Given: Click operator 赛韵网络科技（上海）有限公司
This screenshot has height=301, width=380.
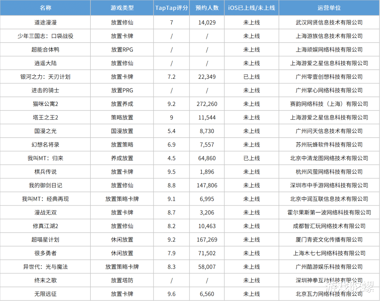Looking at the screenshot, I should 329,104.
